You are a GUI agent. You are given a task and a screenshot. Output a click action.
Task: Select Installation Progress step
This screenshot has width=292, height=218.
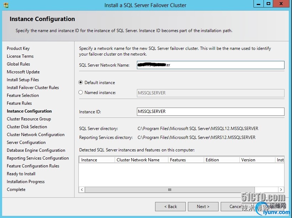tap(26, 182)
